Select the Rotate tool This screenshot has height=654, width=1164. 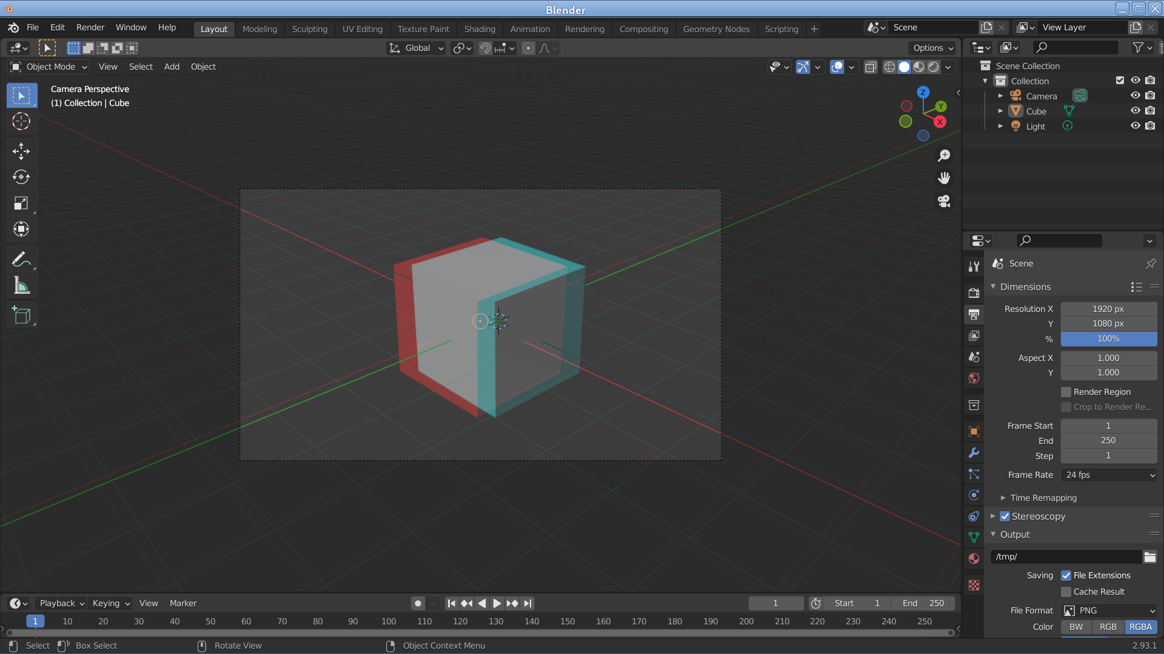(21, 177)
